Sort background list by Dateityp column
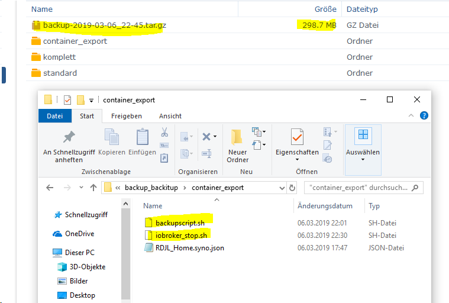Image resolution: width=449 pixels, height=303 pixels. point(362,9)
